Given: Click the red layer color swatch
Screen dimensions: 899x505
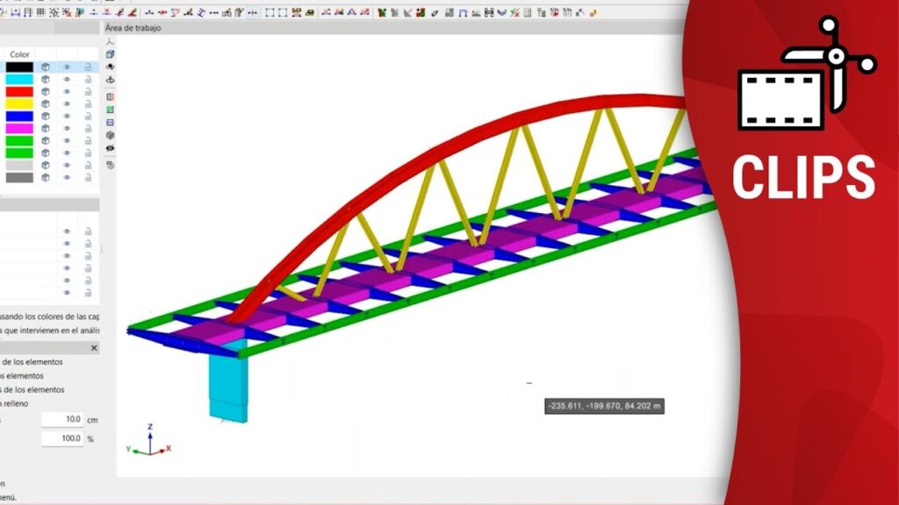Looking at the screenshot, I should (x=19, y=91).
